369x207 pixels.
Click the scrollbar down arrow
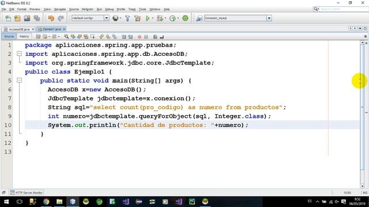363,186
